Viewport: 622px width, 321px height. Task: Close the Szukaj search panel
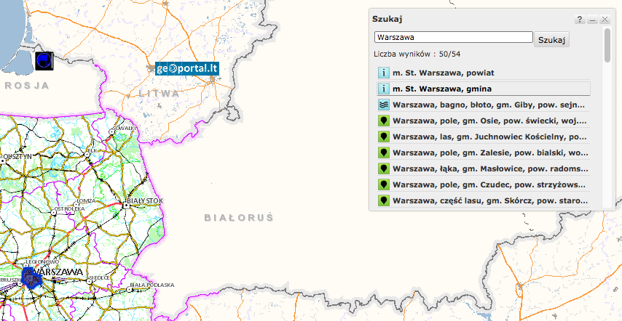(605, 20)
